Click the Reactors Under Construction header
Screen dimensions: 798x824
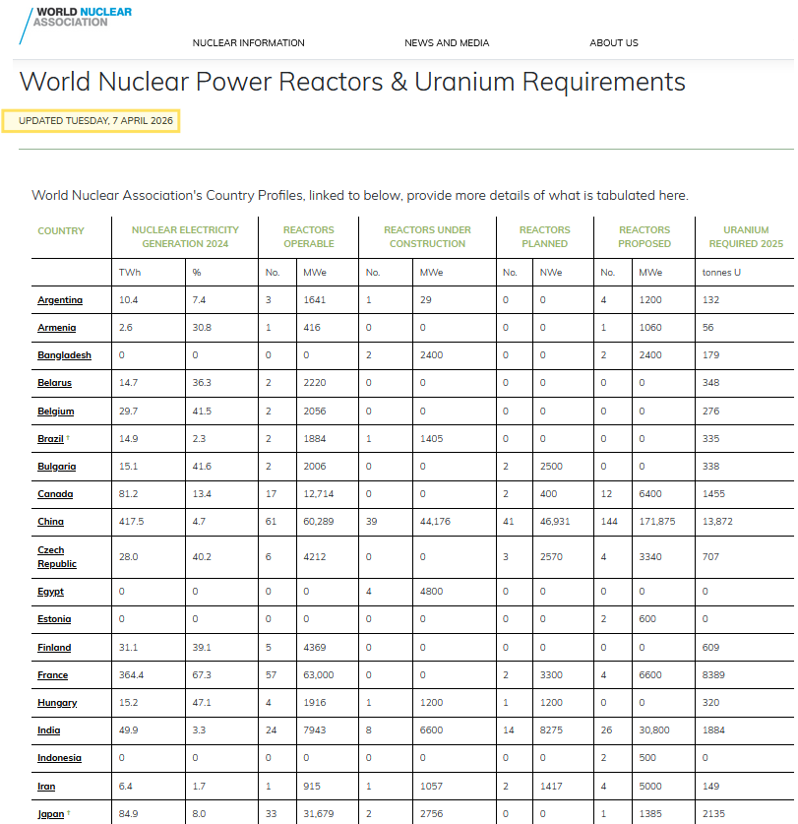(x=427, y=237)
